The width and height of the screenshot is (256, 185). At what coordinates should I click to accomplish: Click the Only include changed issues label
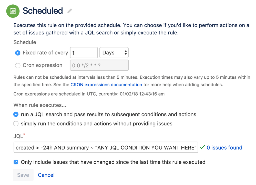(x=113, y=162)
